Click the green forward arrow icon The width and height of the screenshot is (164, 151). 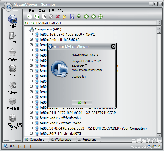pos(93,16)
